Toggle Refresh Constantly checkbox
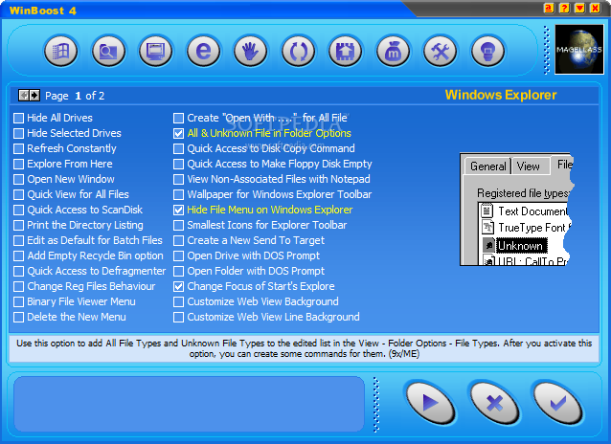Screen dimensions: 611x444 (18, 148)
